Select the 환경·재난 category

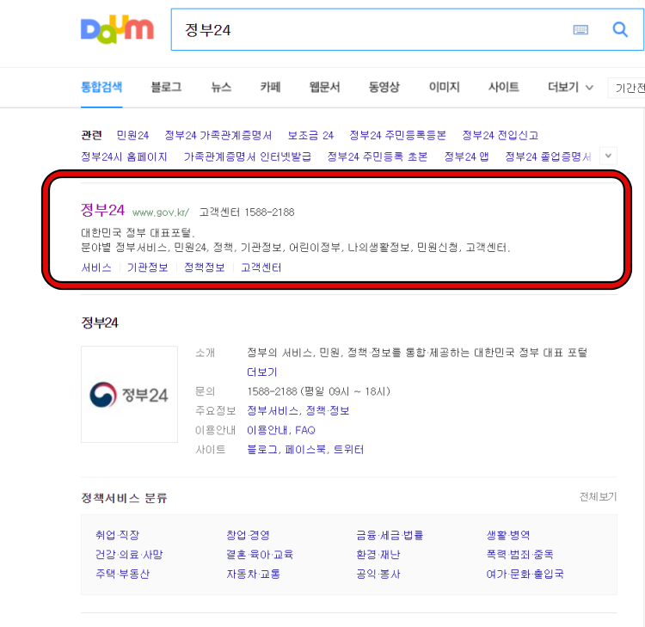point(378,555)
